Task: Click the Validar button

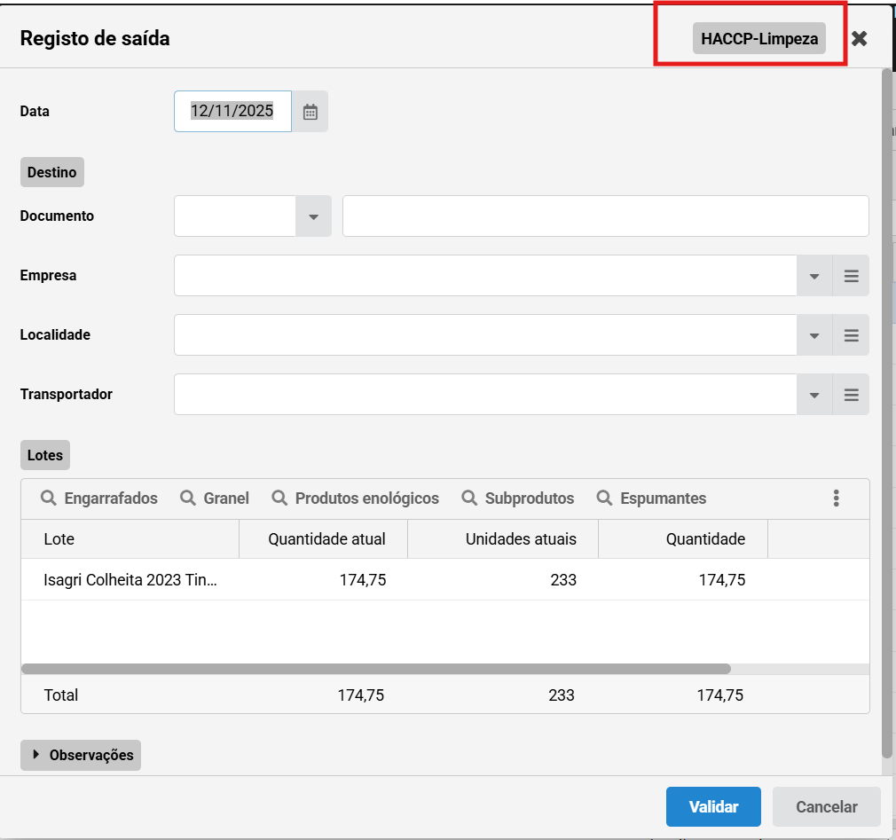Action: [x=713, y=807]
